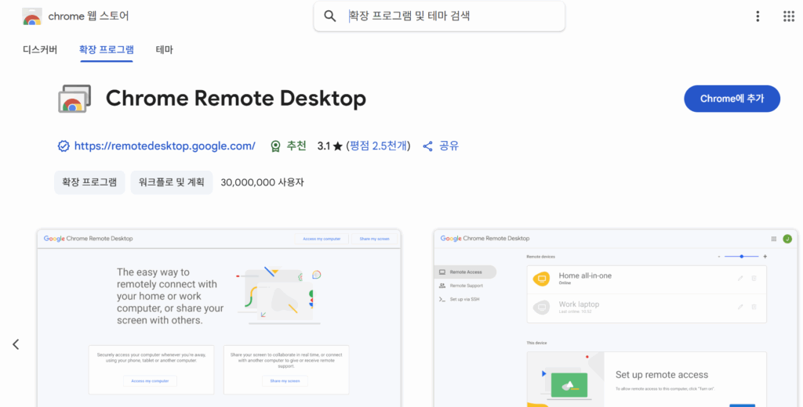Click the Work laptop device name

579,304
